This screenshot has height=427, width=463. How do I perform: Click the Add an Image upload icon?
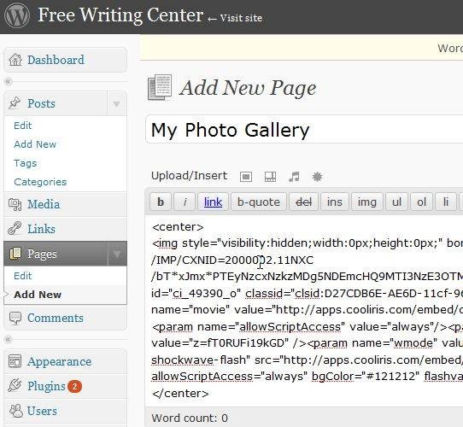pos(246,177)
